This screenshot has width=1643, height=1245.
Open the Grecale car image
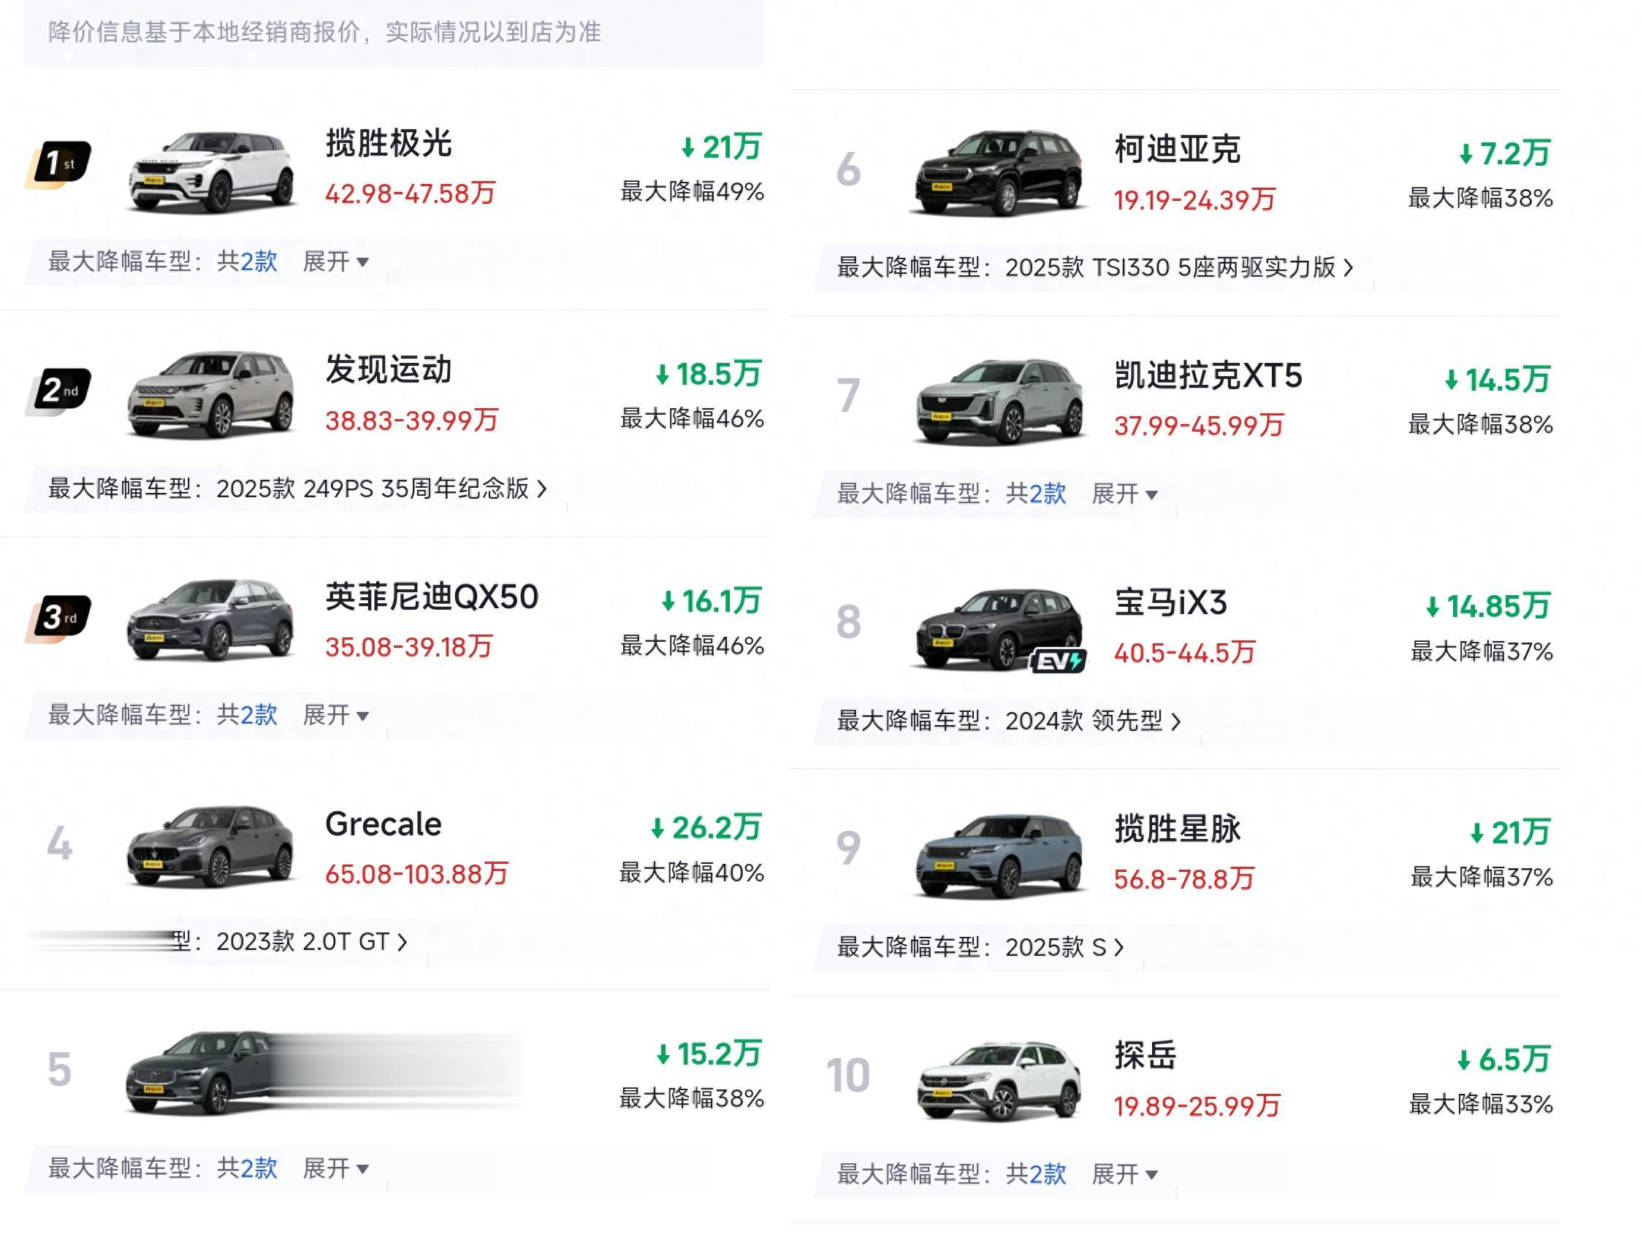point(211,847)
